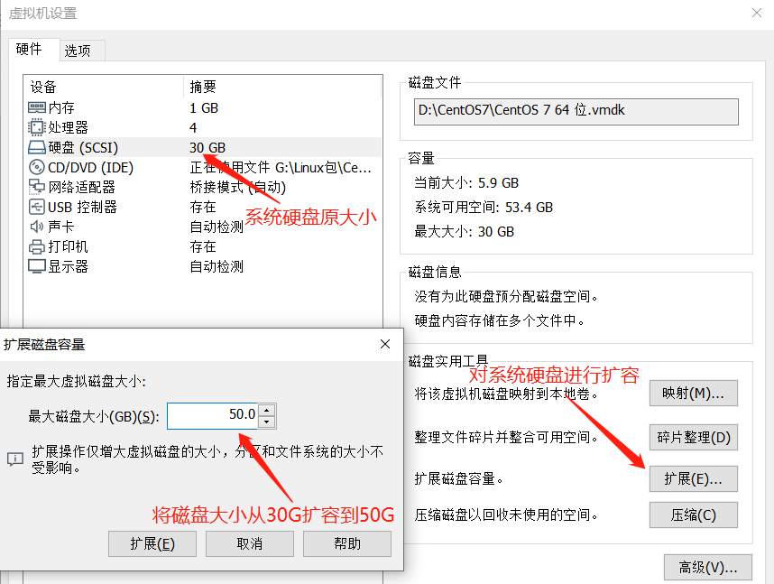Click the network adapter (网络适配器) icon
The height and width of the screenshot is (584, 774).
pyautogui.click(x=36, y=187)
